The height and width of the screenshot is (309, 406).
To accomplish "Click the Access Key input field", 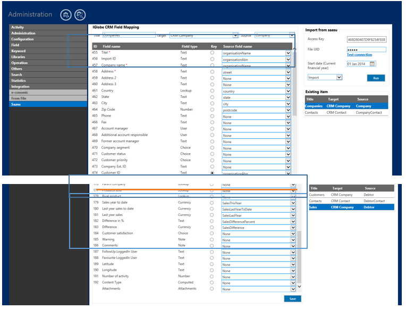I will tap(366, 39).
